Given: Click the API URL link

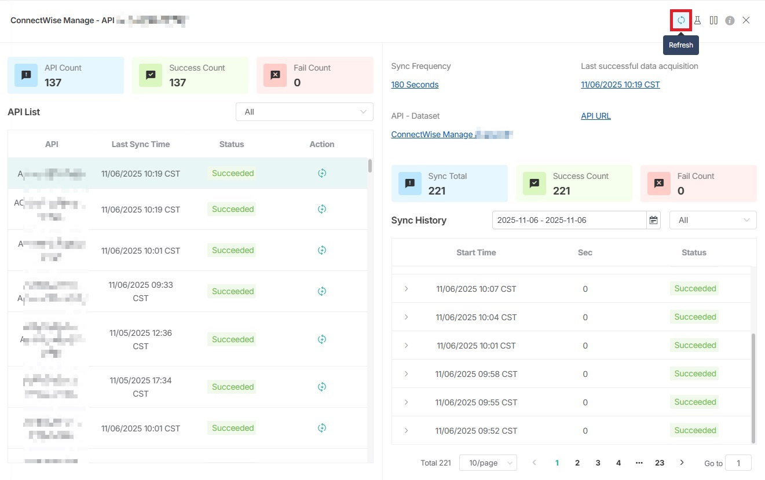Looking at the screenshot, I should [x=595, y=116].
